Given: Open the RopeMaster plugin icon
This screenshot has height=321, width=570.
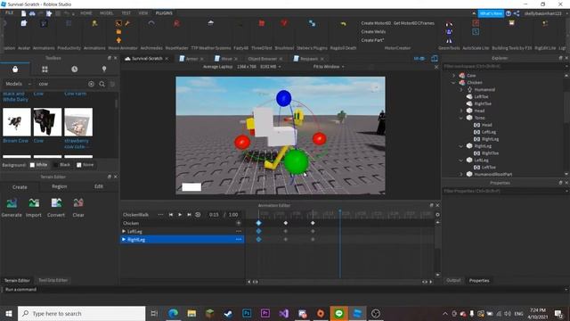Looking at the screenshot, I should (176, 23).
